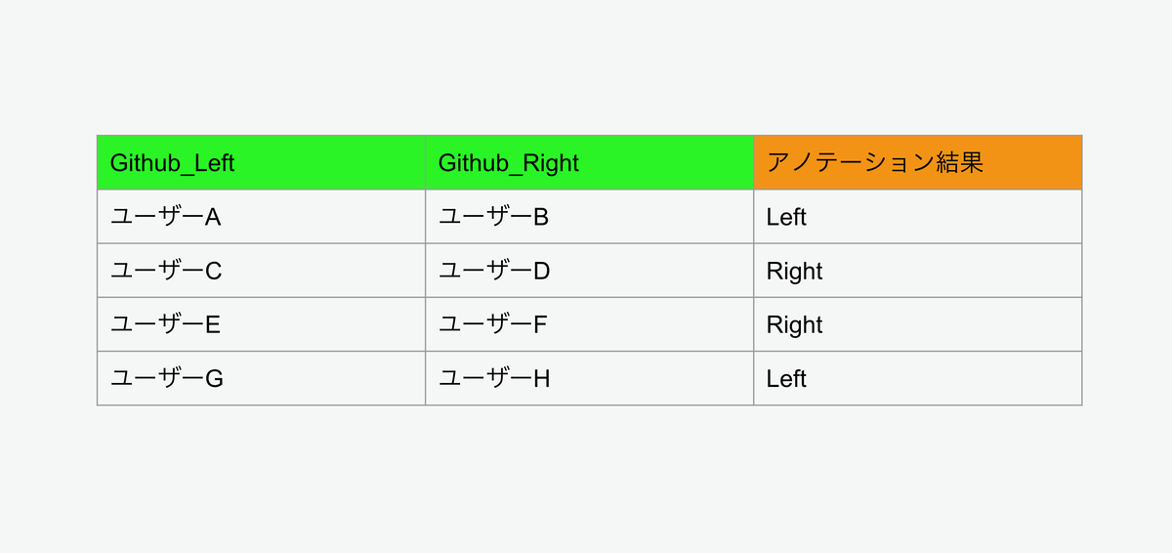Screen dimensions: 1172x553
Task: Click the letter G in ユーザーG
Action: click(214, 378)
